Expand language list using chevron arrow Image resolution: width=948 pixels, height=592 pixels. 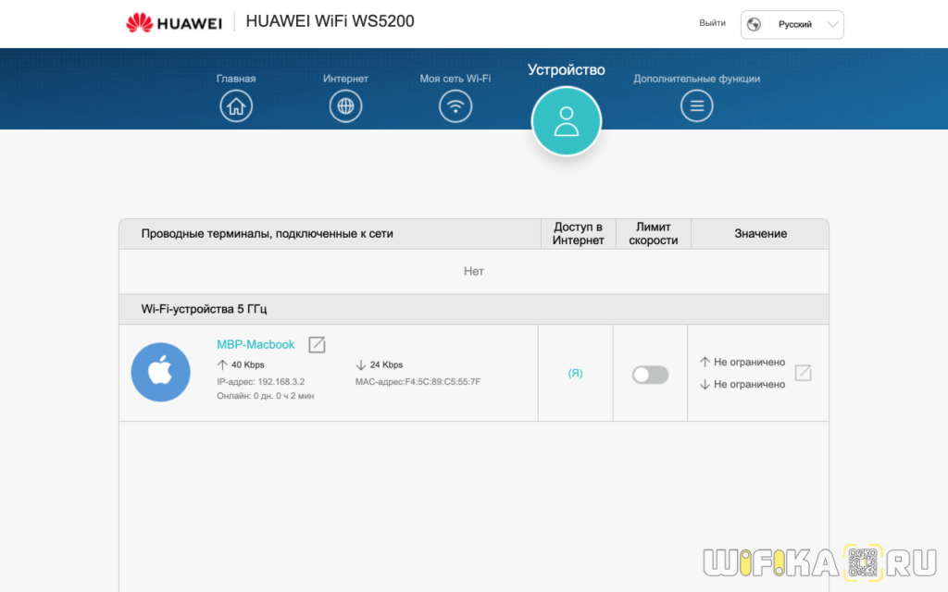[831, 25]
